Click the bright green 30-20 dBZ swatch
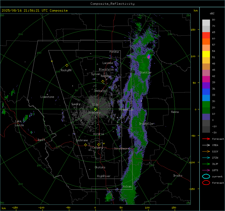 click(206, 104)
